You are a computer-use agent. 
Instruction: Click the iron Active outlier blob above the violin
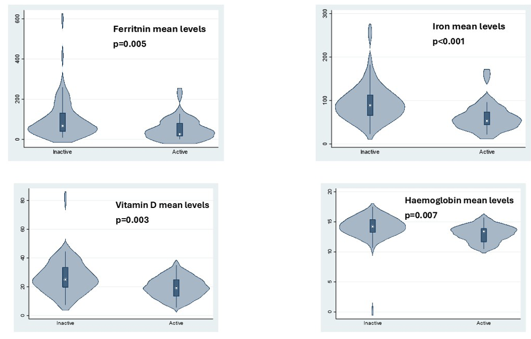[487, 76]
